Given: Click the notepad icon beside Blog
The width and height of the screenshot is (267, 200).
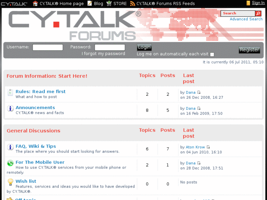Looking at the screenshot, I should click(90, 3).
